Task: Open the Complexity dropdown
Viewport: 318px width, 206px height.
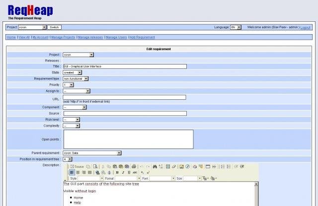Action: pos(71,126)
